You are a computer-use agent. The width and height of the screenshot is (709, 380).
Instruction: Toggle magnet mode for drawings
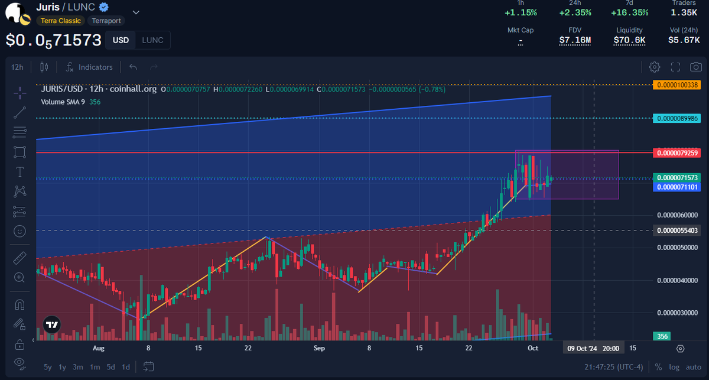click(19, 304)
